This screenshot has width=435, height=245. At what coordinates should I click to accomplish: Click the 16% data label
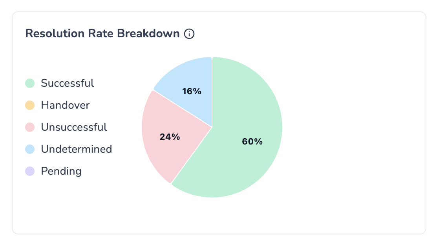[192, 91]
